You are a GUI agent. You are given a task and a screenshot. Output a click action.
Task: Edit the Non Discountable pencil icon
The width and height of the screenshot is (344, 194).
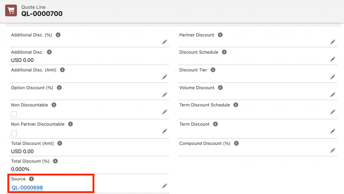[x=164, y=112]
